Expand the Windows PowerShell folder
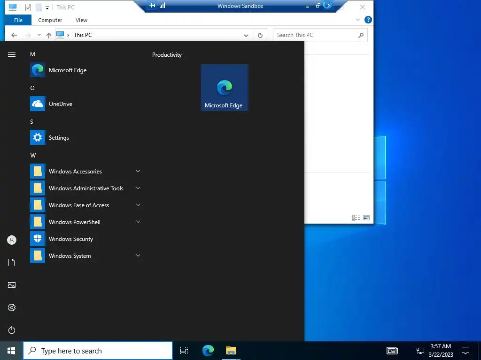Viewport: 481px width, 360px height. [x=86, y=222]
